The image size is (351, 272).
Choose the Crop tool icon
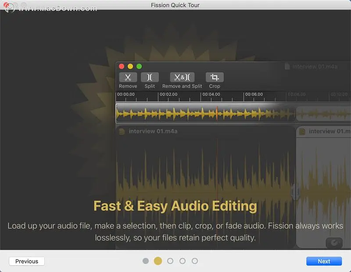tap(215, 78)
